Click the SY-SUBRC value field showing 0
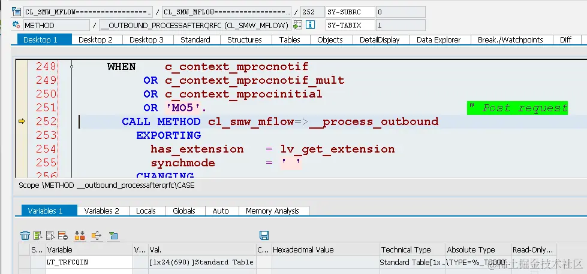 401,12
